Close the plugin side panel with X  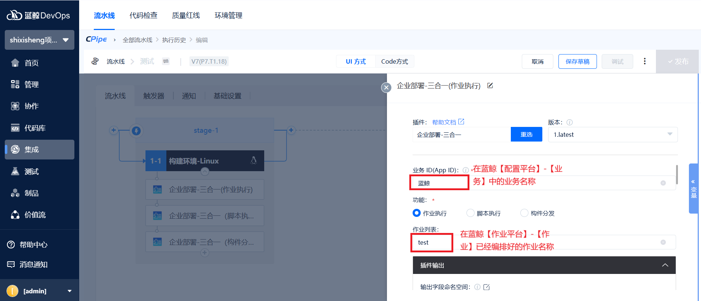[386, 87]
